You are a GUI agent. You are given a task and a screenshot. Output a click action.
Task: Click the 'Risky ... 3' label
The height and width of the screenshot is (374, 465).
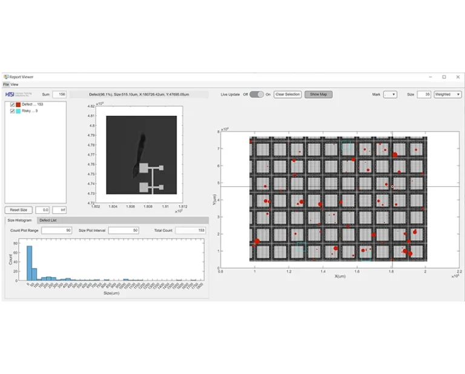click(30, 111)
